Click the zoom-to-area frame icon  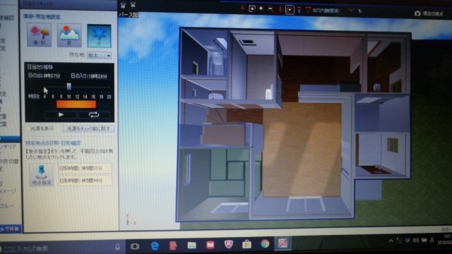[x=252, y=9]
